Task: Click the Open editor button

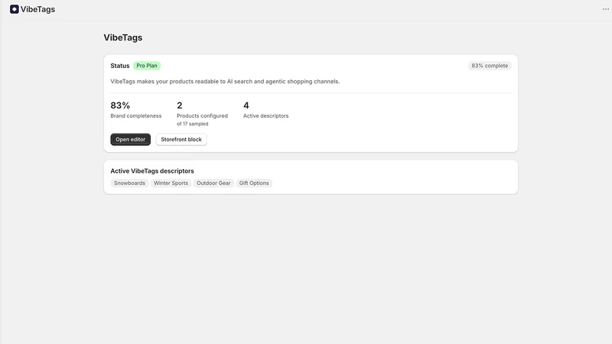Action: pos(130,139)
